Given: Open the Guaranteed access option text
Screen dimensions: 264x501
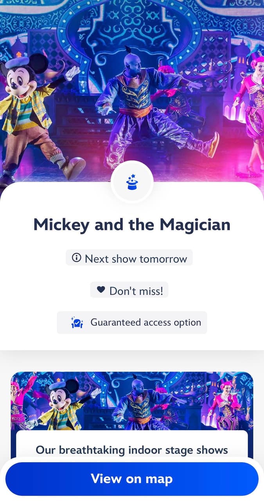Looking at the screenshot, I should [x=146, y=323].
